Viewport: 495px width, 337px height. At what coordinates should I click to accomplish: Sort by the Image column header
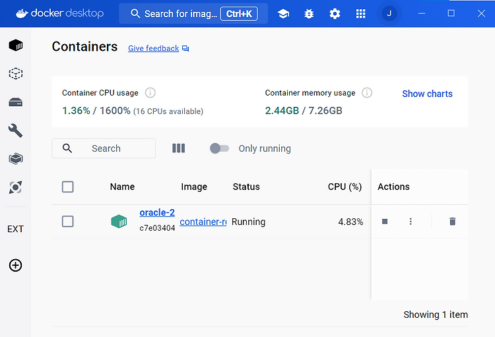[x=194, y=187]
